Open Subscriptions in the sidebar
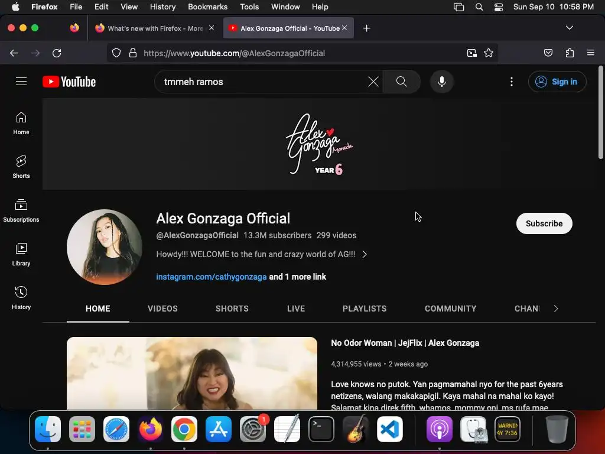 pyautogui.click(x=21, y=211)
